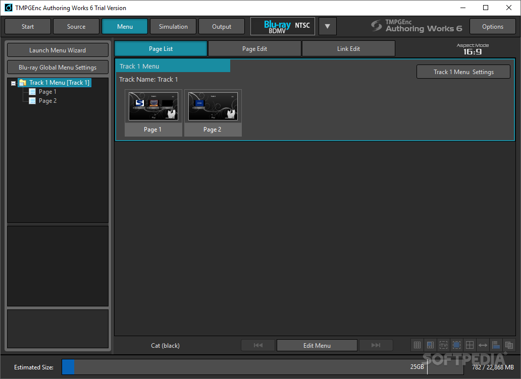Click the horizontal double-arrow icon

pos(483,345)
